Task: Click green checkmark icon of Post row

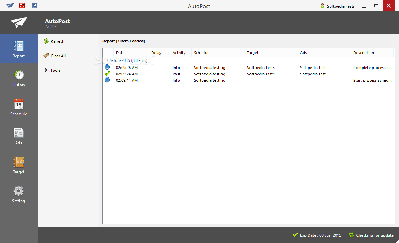Action: point(107,74)
